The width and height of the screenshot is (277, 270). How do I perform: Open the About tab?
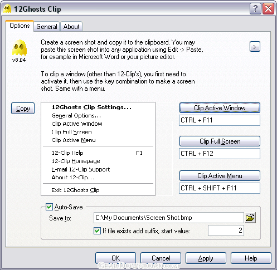tap(71, 27)
